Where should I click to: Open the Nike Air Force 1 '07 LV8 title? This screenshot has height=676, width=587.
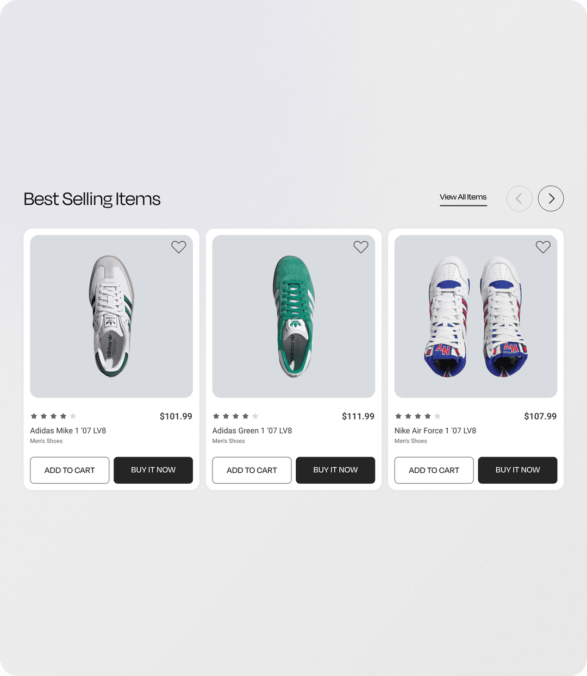coord(435,430)
